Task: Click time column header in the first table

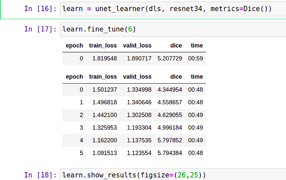Action: tap(196, 46)
